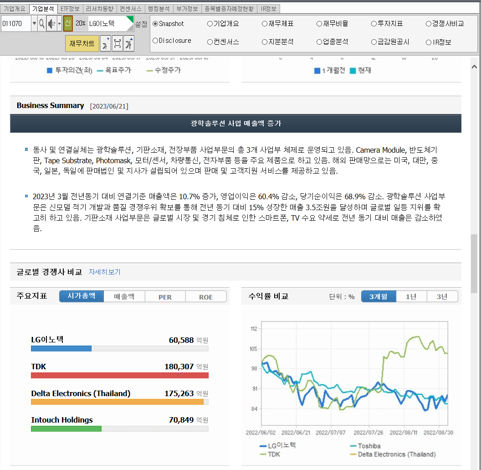The height and width of the screenshot is (470, 481).
Task: Click the Toshiba chart legend entry
Action: tap(365, 446)
